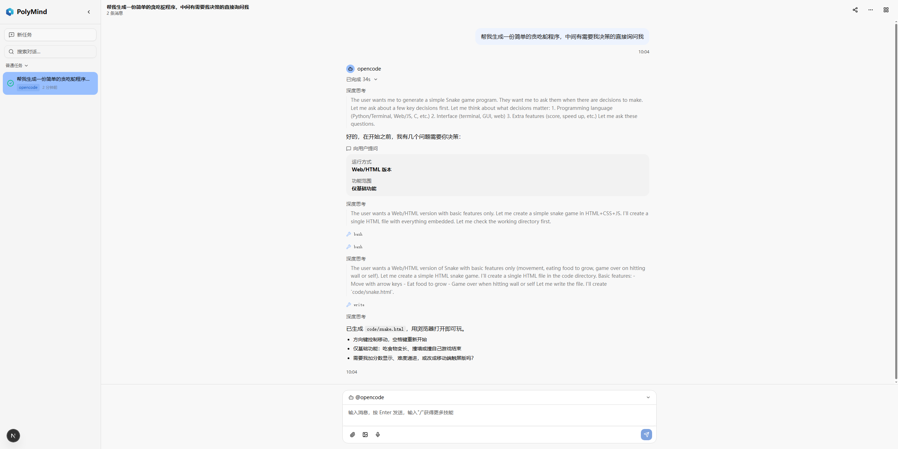
Task: Toggle the last 深度思考 section above 已生成
Action: (x=356, y=317)
